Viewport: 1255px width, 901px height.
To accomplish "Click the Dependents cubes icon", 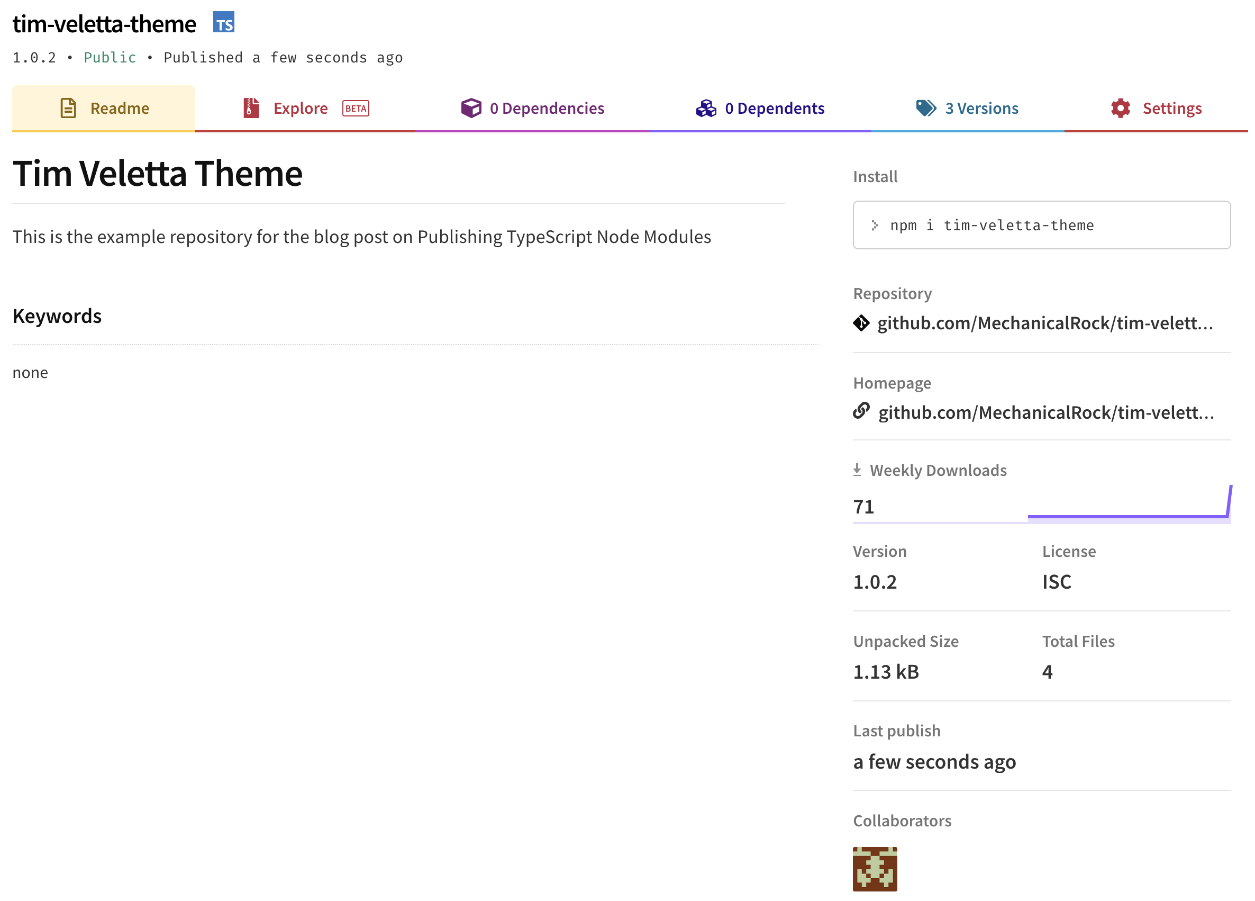I will [706, 108].
